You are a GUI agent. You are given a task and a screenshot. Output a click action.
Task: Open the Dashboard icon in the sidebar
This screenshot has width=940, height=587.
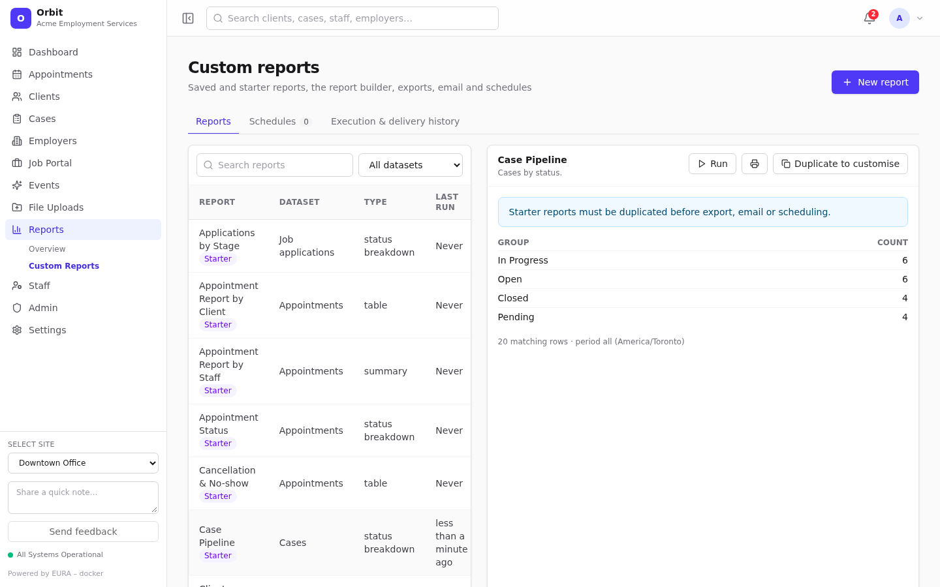[x=17, y=52]
